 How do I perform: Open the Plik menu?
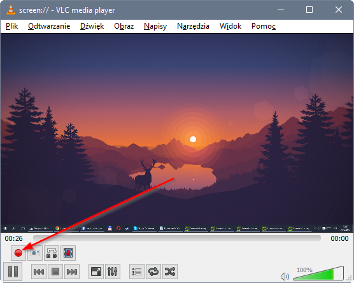11,26
